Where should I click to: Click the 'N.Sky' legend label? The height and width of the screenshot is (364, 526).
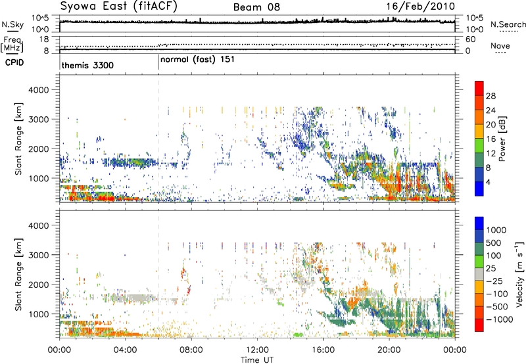click(x=12, y=24)
